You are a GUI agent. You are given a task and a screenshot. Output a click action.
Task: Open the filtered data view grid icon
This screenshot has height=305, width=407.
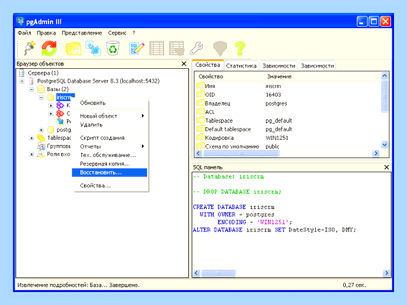(177, 49)
